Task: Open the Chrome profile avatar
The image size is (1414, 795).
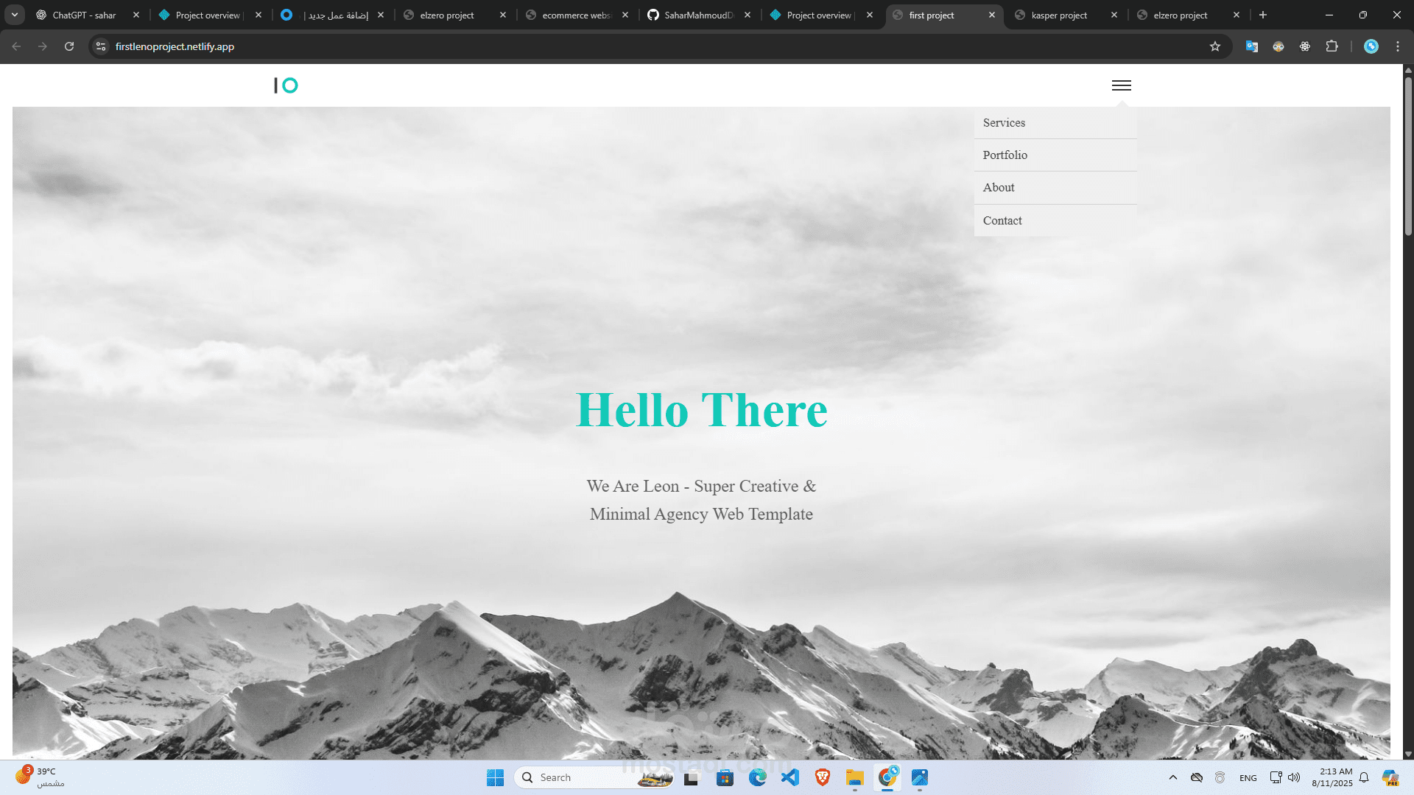Action: [x=1371, y=46]
